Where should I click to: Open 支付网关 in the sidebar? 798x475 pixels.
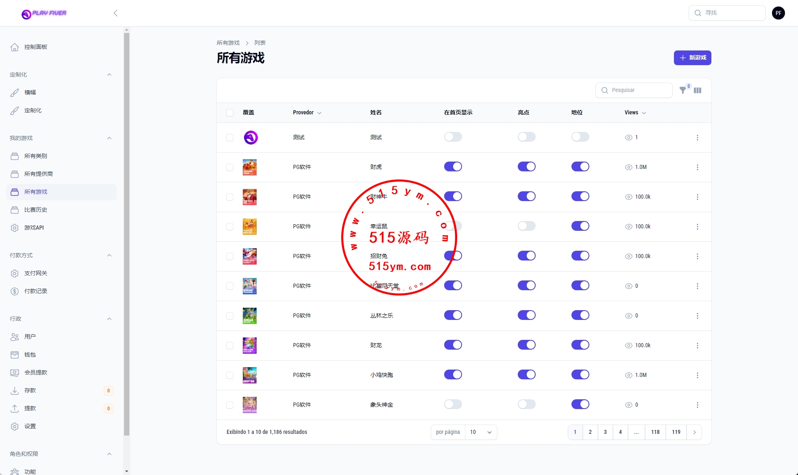point(36,273)
